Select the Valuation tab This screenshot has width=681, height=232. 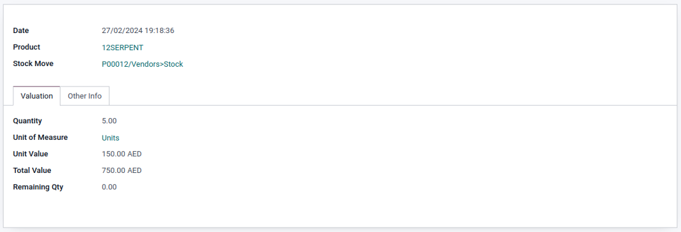pos(36,96)
